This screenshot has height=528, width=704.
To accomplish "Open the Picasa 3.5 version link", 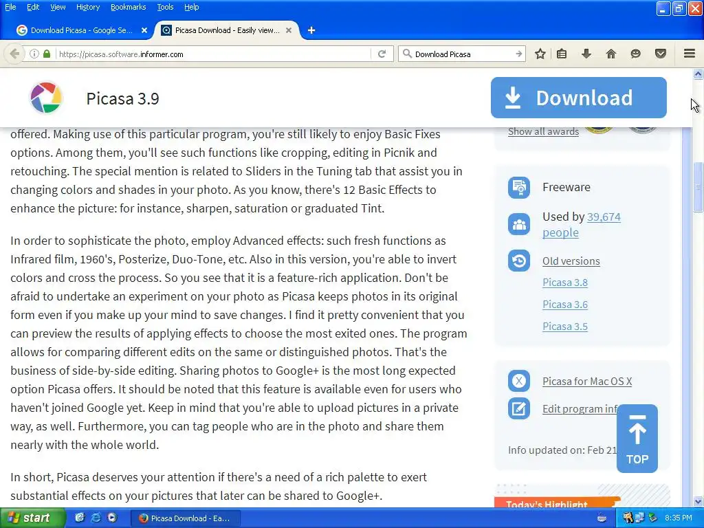I will coord(565,327).
